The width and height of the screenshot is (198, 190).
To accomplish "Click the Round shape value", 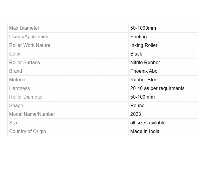I will point(137,106).
